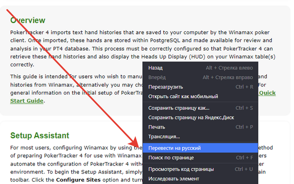Screen dimensions: 294x184
Task: Choose 'Трансляция...' menu entry
Action: (x=200, y=137)
